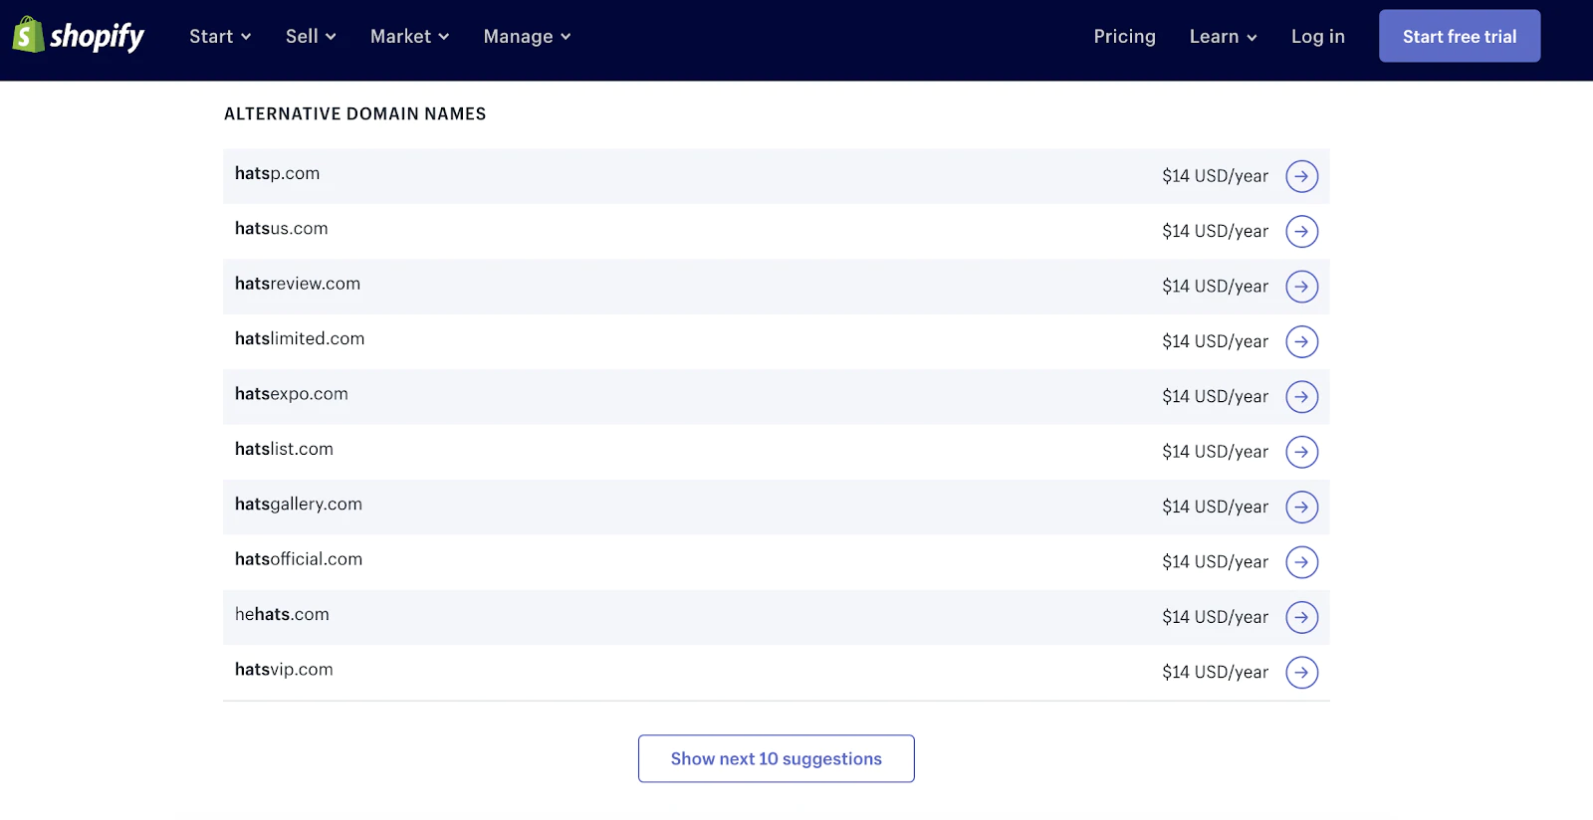The height and width of the screenshot is (820, 1593).
Task: Select the hatslist.com arrow icon
Action: (1301, 452)
